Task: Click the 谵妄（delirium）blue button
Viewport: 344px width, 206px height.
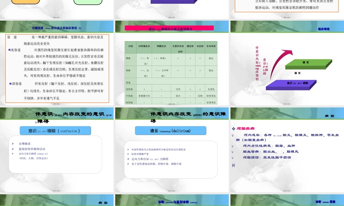Action: click(x=171, y=130)
